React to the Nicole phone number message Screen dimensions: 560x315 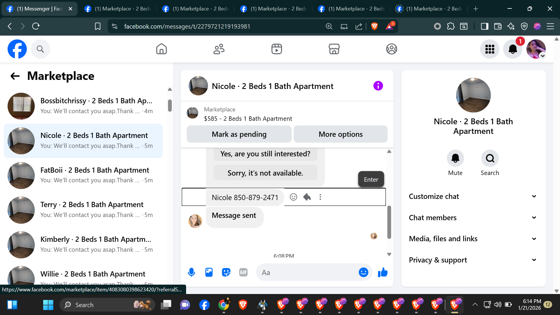[x=293, y=197]
